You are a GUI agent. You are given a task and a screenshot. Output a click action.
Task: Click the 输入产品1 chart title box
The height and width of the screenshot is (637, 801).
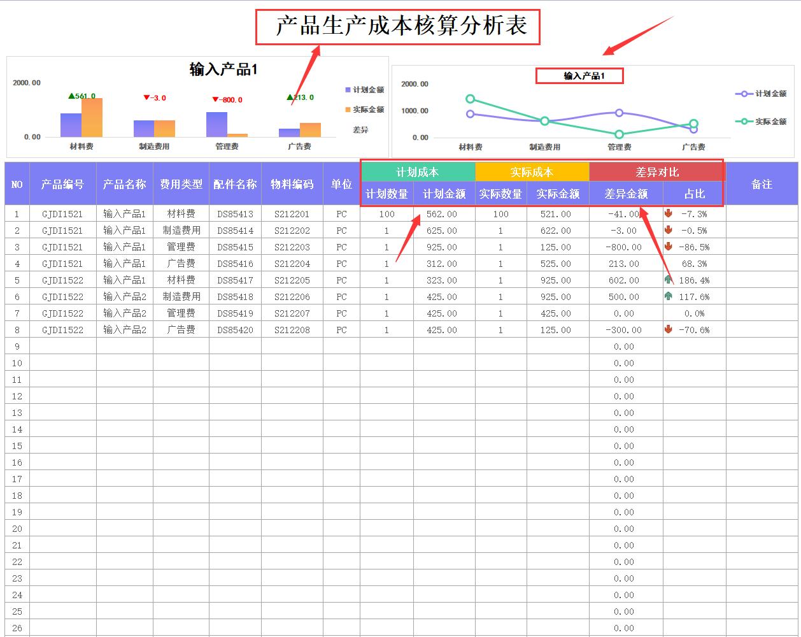coord(579,75)
